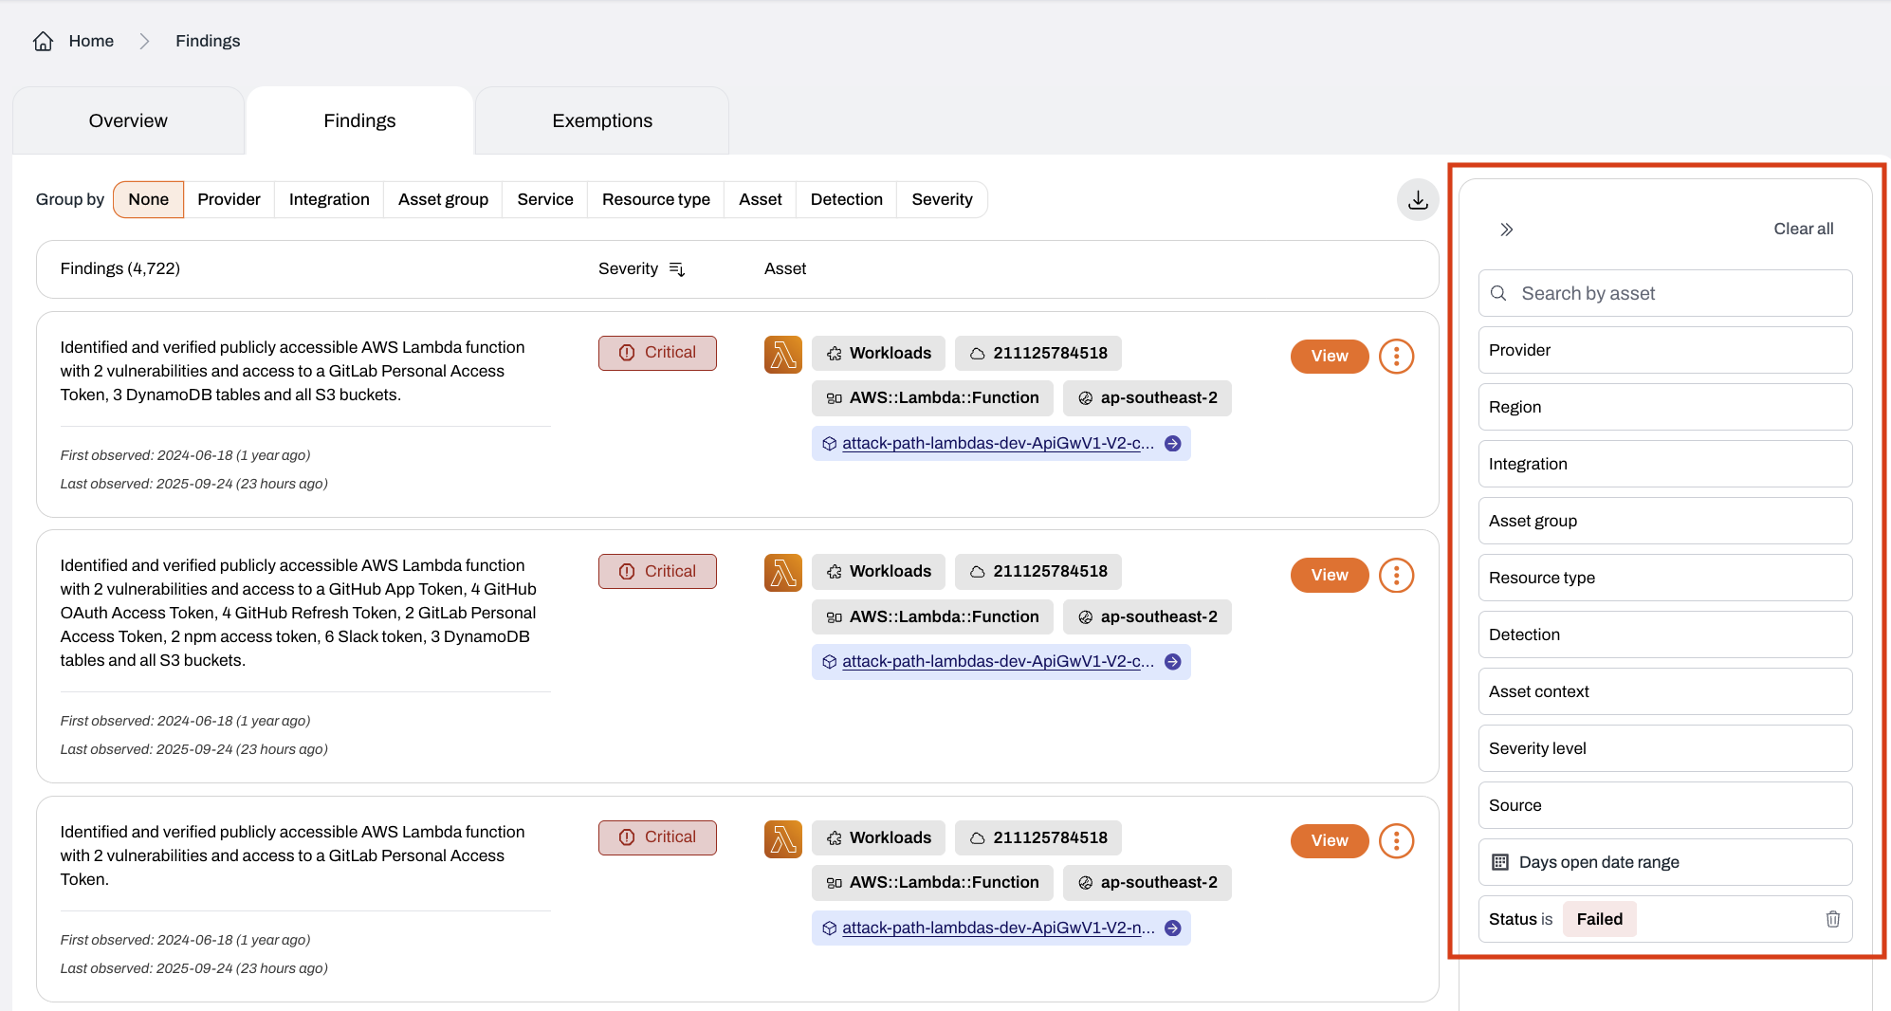The height and width of the screenshot is (1011, 1891).
Task: Open the Severity level filter dropdown
Action: tap(1665, 748)
